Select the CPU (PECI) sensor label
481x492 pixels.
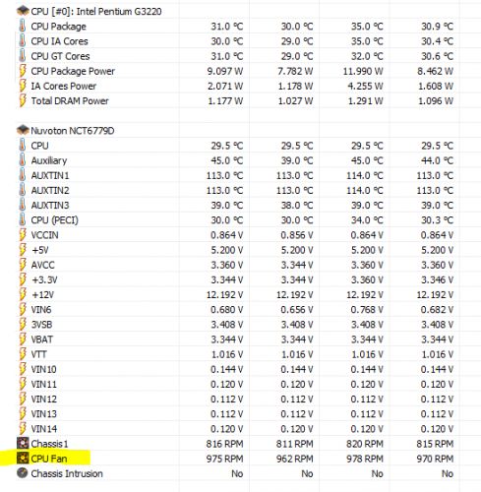pyautogui.click(x=54, y=220)
